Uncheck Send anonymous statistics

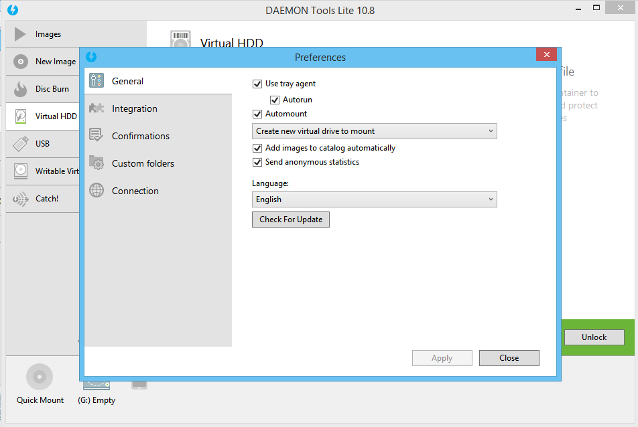(257, 163)
